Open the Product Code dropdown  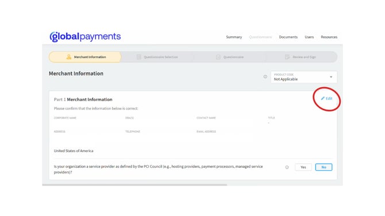(x=304, y=77)
